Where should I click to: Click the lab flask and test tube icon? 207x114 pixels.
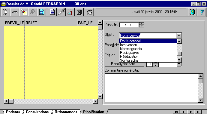pyautogui.click(x=70, y=12)
